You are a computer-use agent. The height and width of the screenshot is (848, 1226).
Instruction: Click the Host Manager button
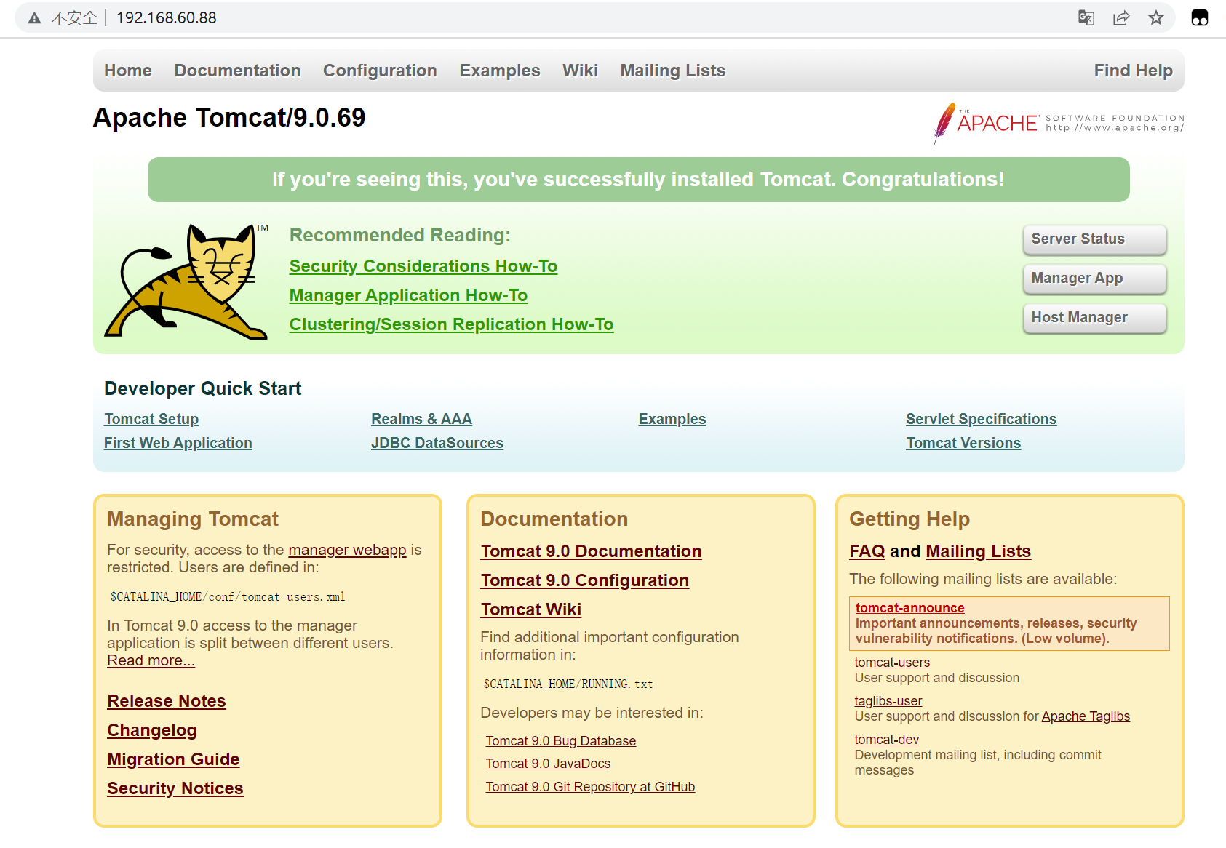[x=1094, y=318]
